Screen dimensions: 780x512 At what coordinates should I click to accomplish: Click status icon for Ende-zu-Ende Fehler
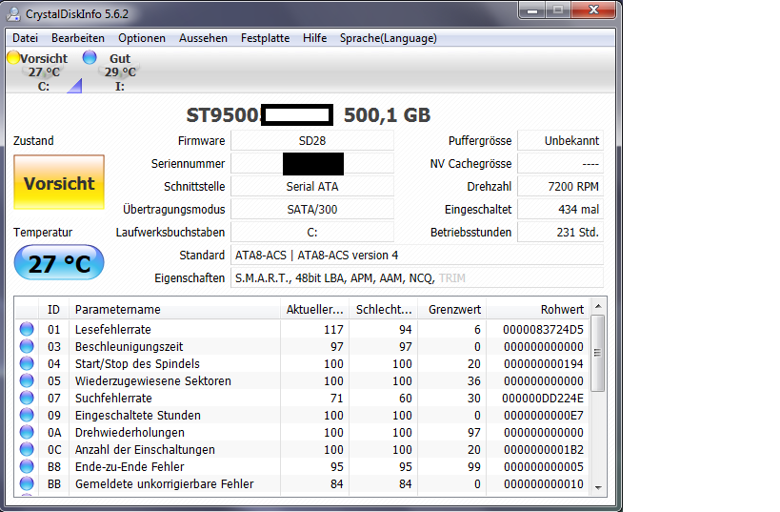coord(27,466)
